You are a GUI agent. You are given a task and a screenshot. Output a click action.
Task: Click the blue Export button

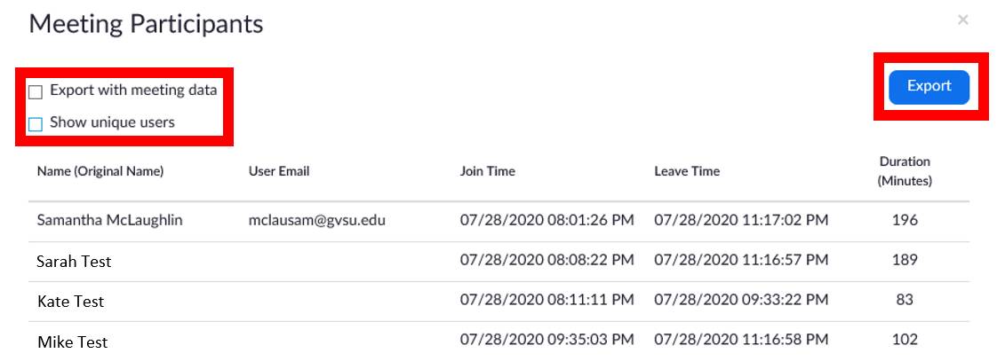929,87
